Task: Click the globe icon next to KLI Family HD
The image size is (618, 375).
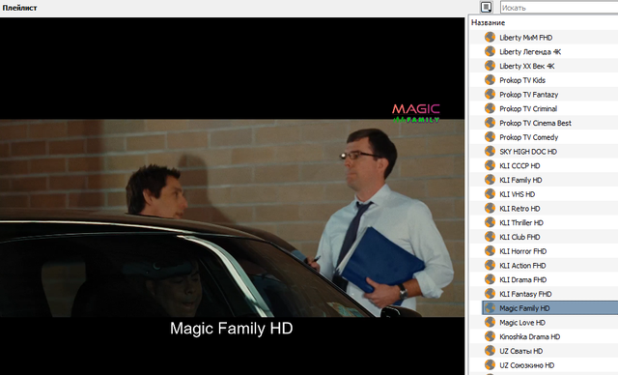Action: click(490, 180)
